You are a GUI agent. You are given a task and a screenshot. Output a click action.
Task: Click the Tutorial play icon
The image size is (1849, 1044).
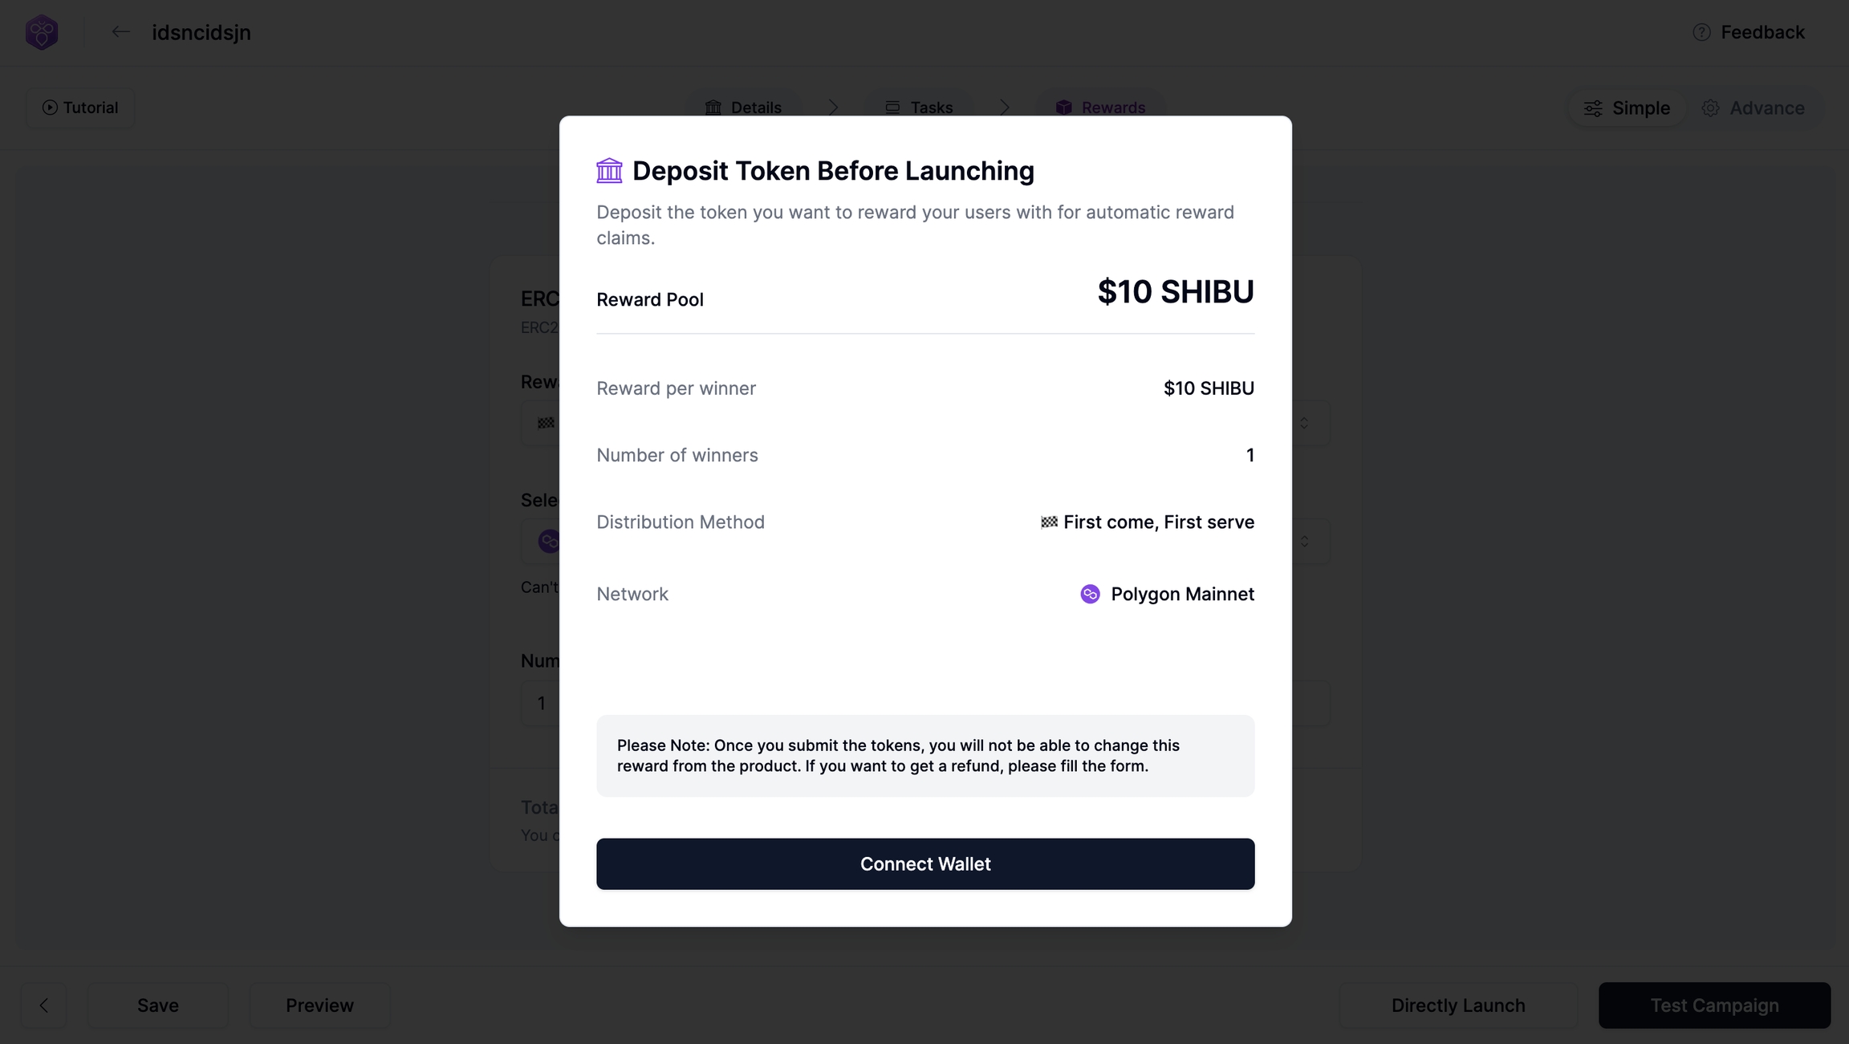tap(50, 108)
